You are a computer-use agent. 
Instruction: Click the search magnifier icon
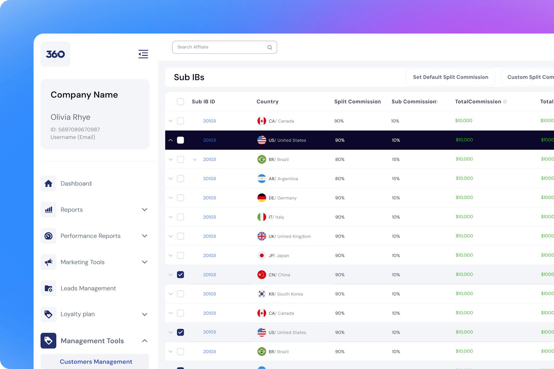(x=269, y=47)
